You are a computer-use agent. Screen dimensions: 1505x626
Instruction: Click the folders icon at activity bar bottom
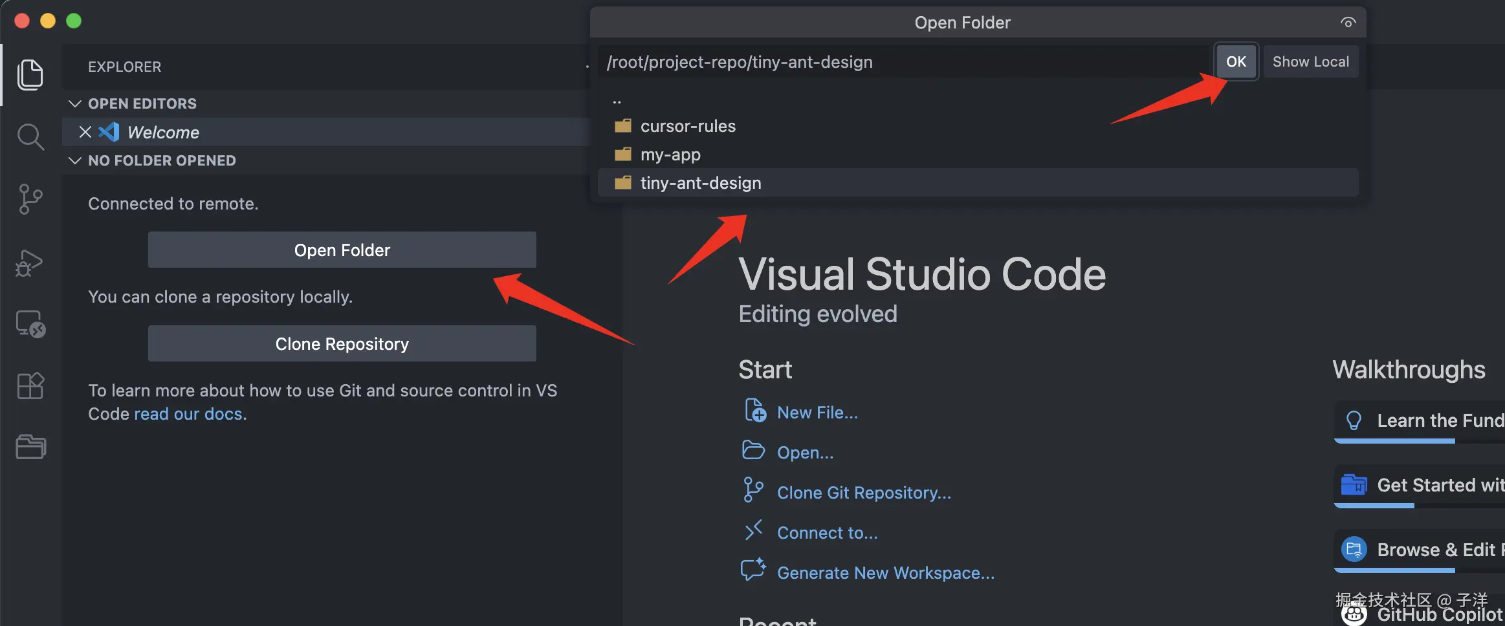coord(30,447)
